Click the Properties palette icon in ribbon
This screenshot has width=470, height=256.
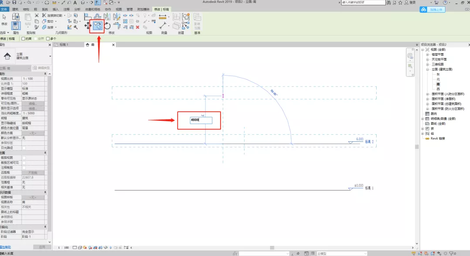pyautogui.click(x=16, y=26)
